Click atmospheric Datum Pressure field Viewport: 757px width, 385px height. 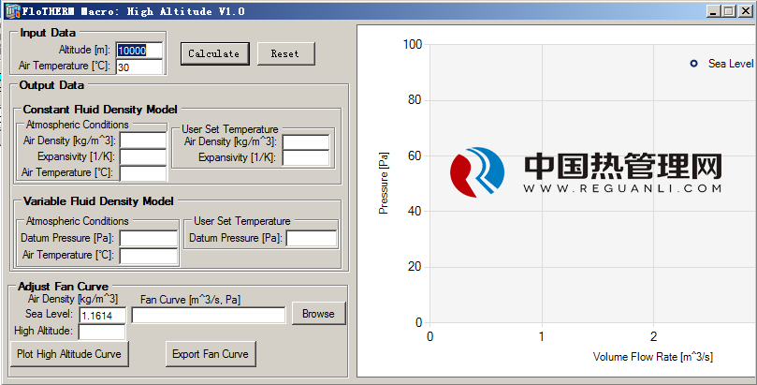tap(148, 239)
